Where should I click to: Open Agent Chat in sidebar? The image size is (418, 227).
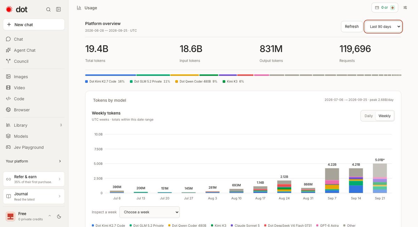pyautogui.click(x=34, y=50)
